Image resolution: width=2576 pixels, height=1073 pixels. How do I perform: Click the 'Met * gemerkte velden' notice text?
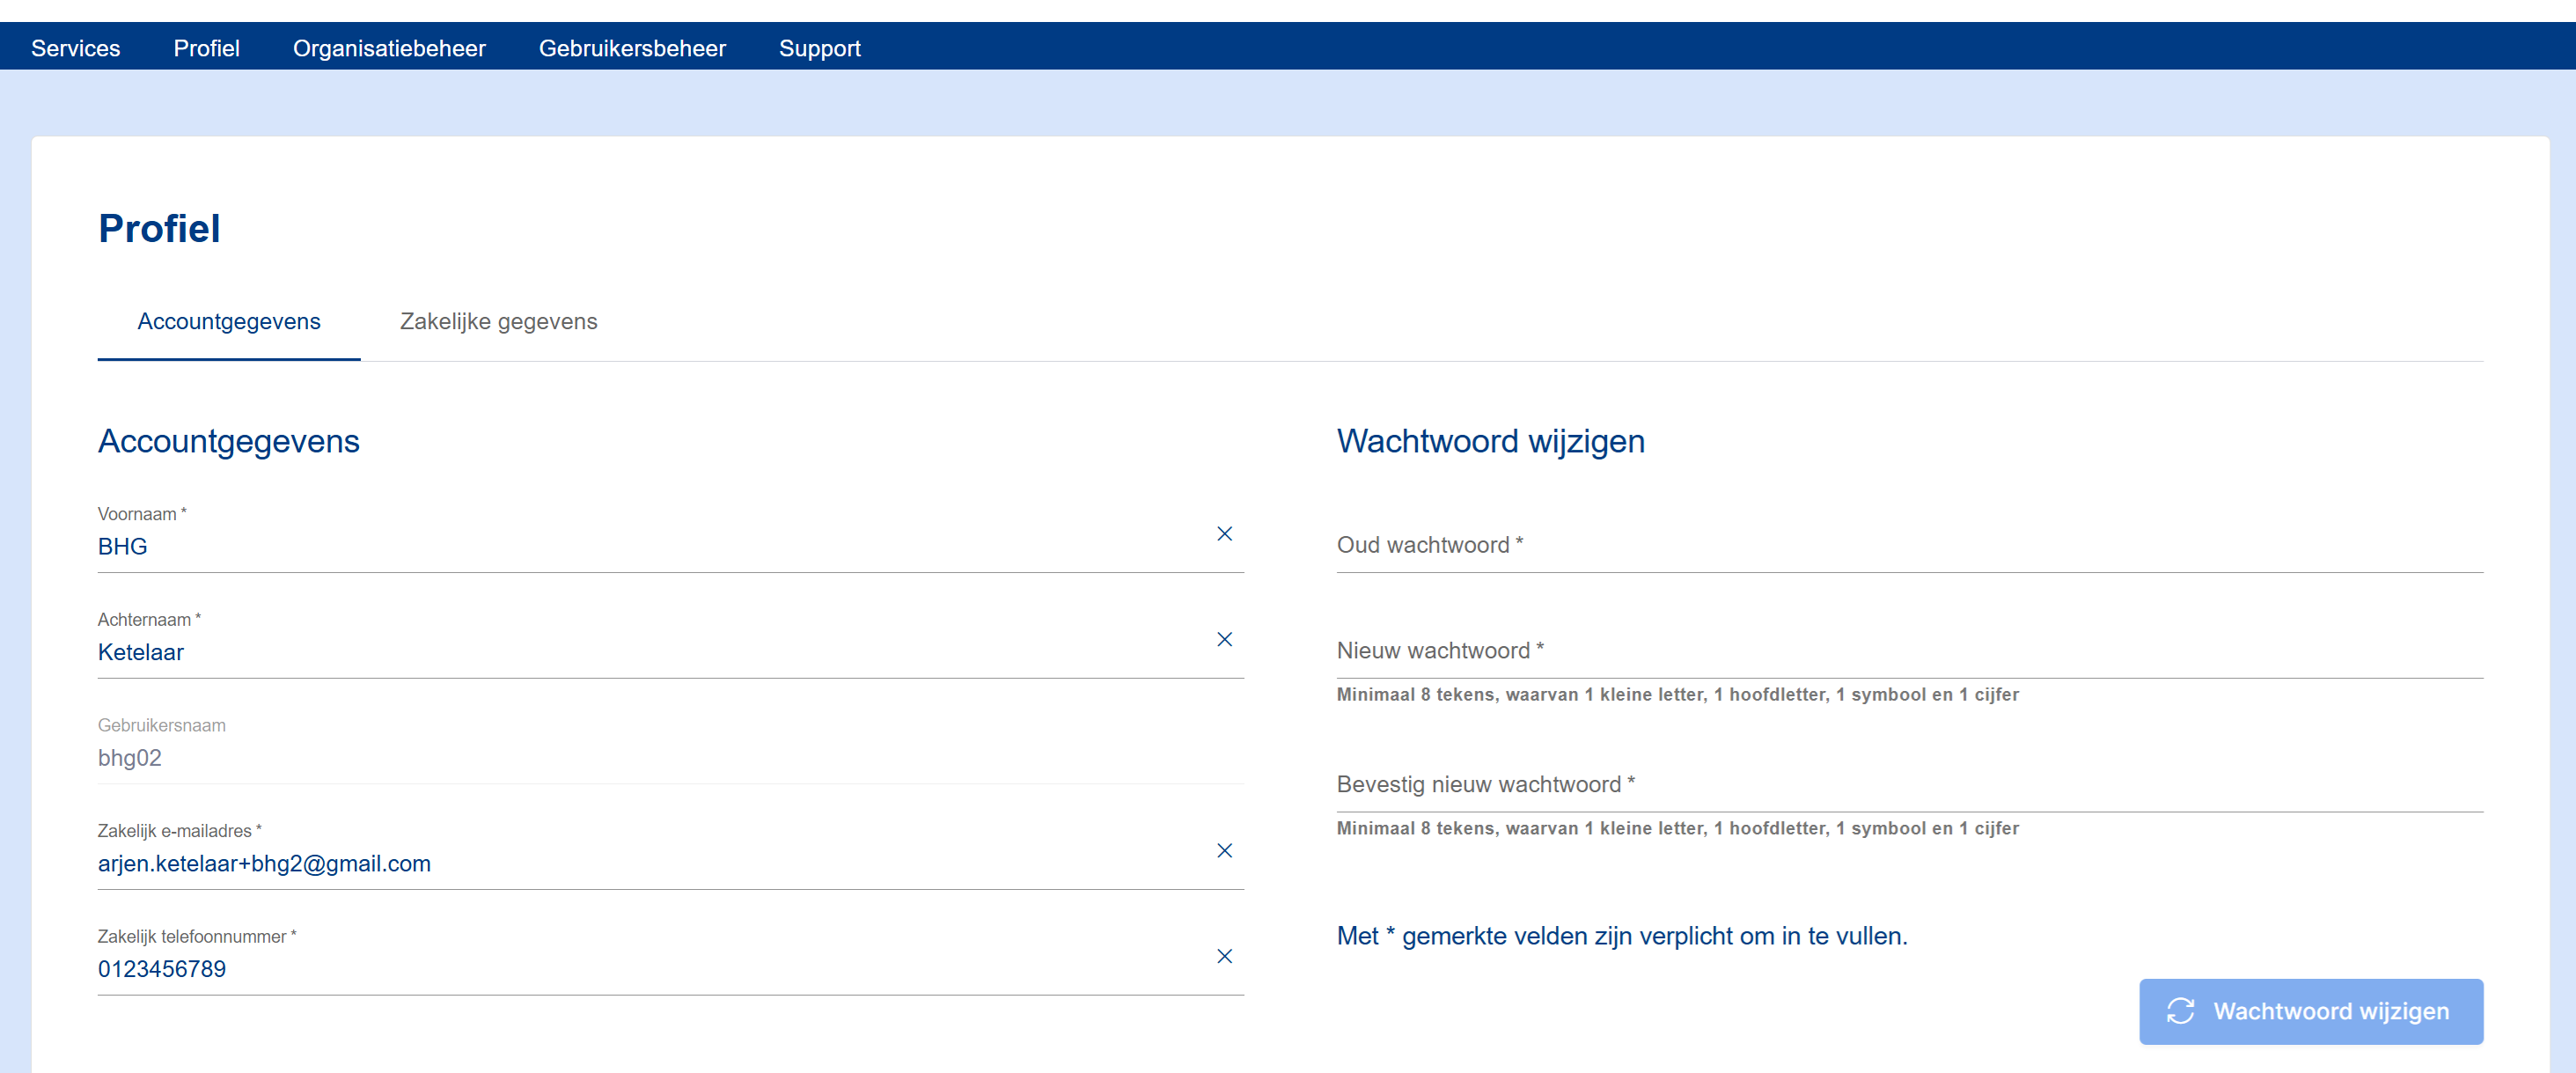coord(1622,937)
